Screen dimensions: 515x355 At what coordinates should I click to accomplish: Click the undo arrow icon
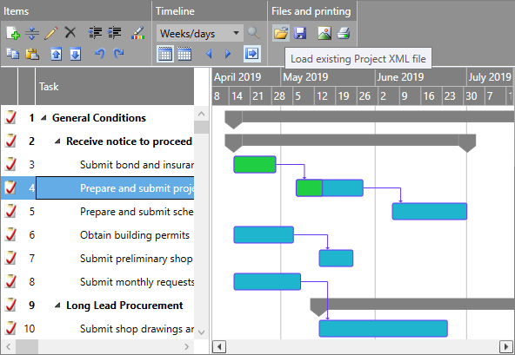coord(99,53)
